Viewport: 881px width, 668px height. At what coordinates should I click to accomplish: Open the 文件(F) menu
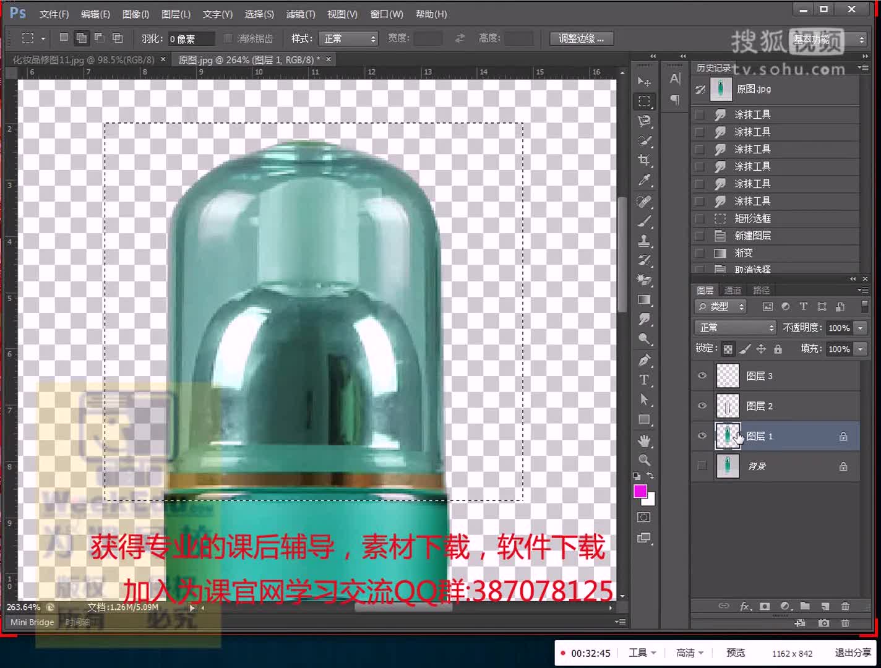coord(54,14)
